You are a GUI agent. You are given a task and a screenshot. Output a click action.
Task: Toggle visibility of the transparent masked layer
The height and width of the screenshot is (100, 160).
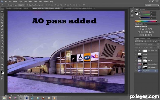click(x=136, y=61)
